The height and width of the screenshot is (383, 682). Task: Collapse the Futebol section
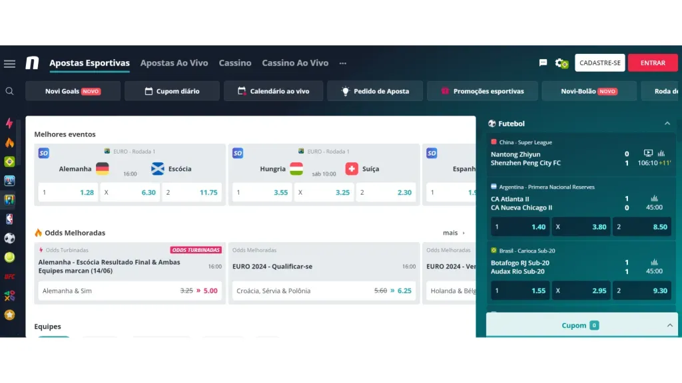tap(667, 124)
